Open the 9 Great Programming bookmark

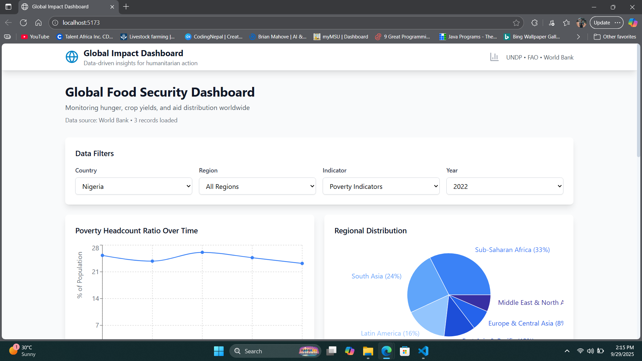click(403, 37)
